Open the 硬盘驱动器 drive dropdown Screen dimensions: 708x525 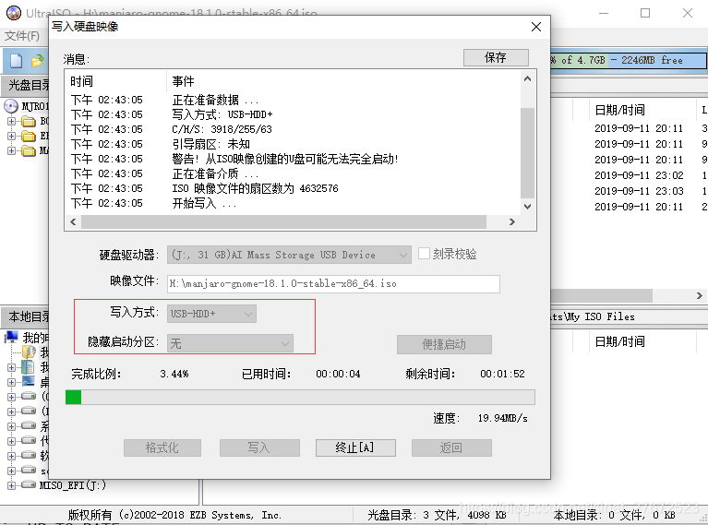[289, 255]
